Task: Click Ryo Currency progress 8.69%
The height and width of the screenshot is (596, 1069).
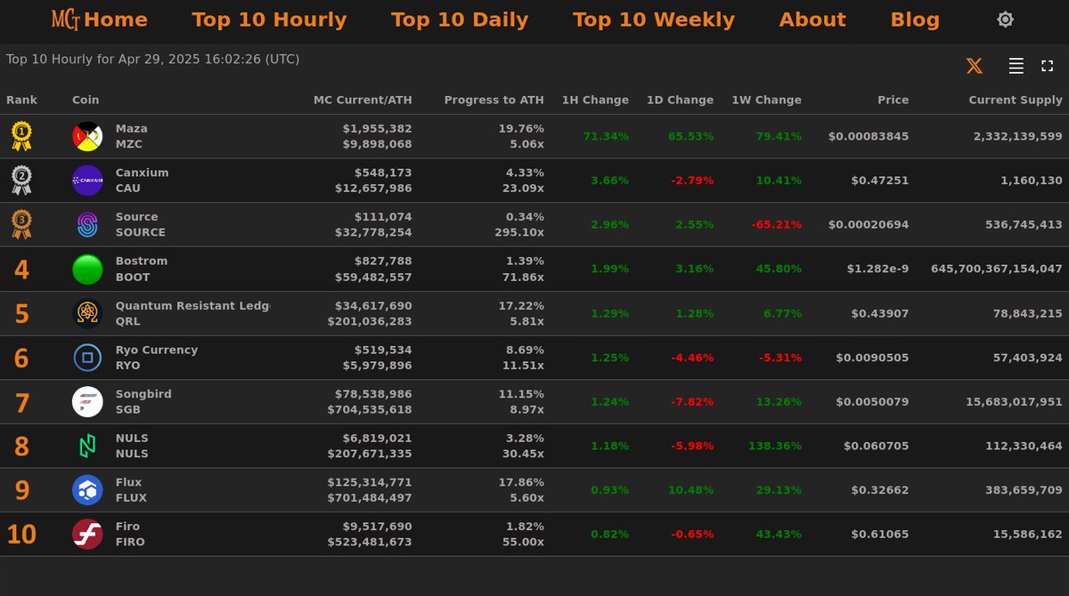Action: 525,350
